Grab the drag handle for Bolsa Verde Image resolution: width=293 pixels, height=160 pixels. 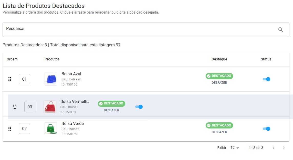click(x=10, y=129)
